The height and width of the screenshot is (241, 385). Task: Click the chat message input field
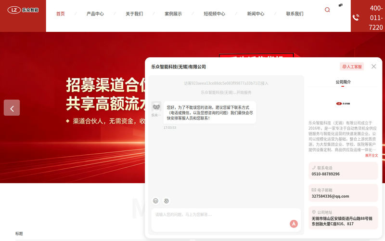point(226,220)
